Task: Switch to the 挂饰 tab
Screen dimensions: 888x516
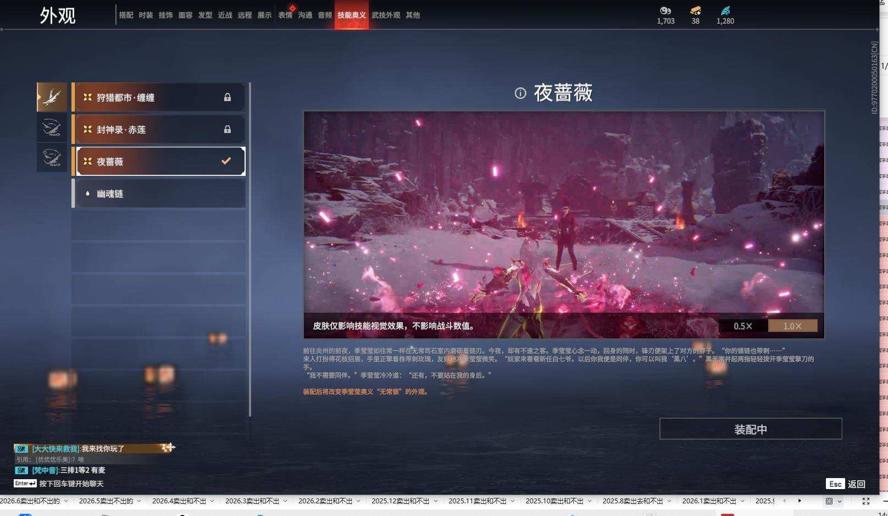Action: click(165, 15)
